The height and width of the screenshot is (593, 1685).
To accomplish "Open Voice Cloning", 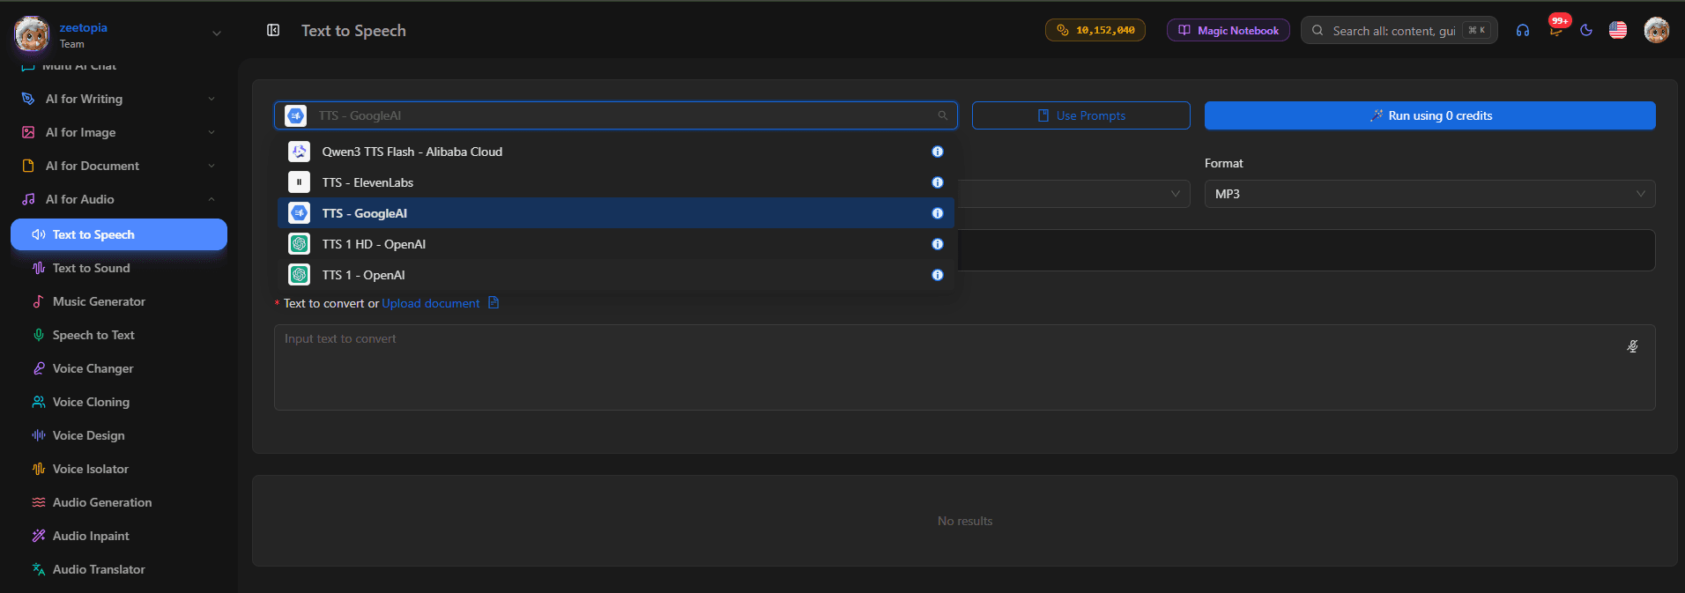I will tap(119, 402).
